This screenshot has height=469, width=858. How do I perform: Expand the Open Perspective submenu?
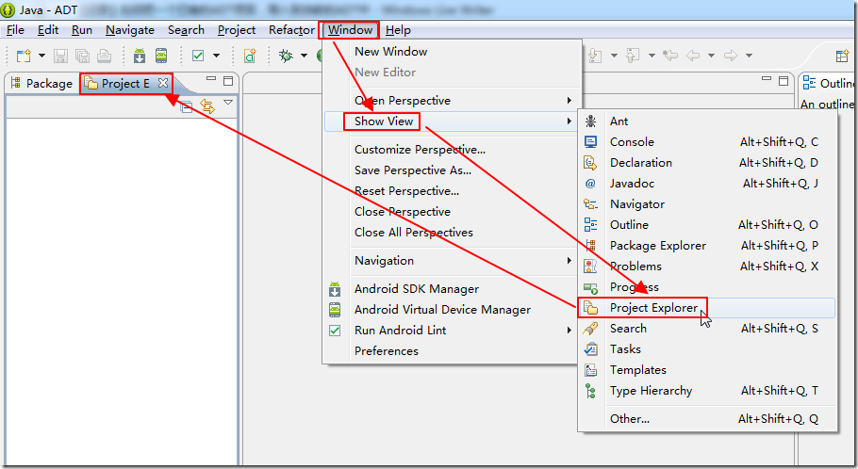coord(451,101)
